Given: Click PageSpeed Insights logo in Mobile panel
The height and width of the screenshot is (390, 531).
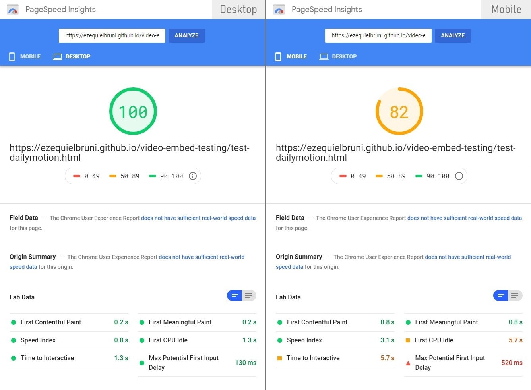Looking at the screenshot, I should click(x=279, y=10).
